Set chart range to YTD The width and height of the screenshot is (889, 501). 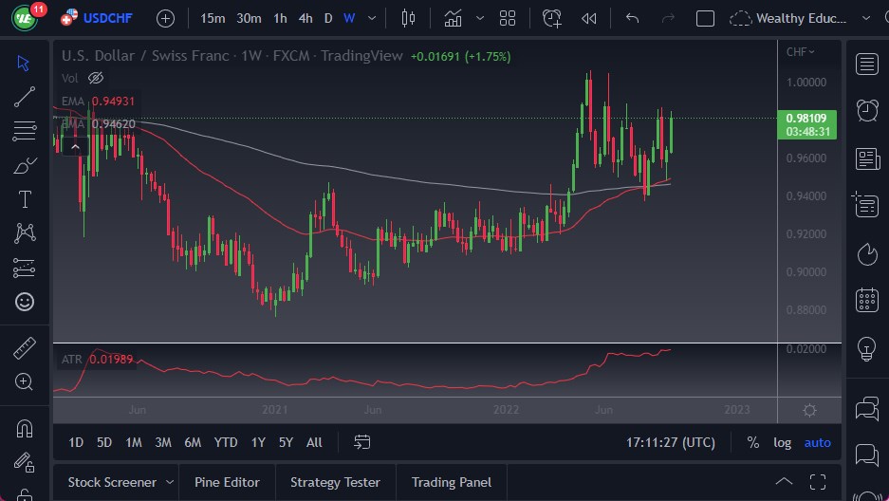click(226, 442)
